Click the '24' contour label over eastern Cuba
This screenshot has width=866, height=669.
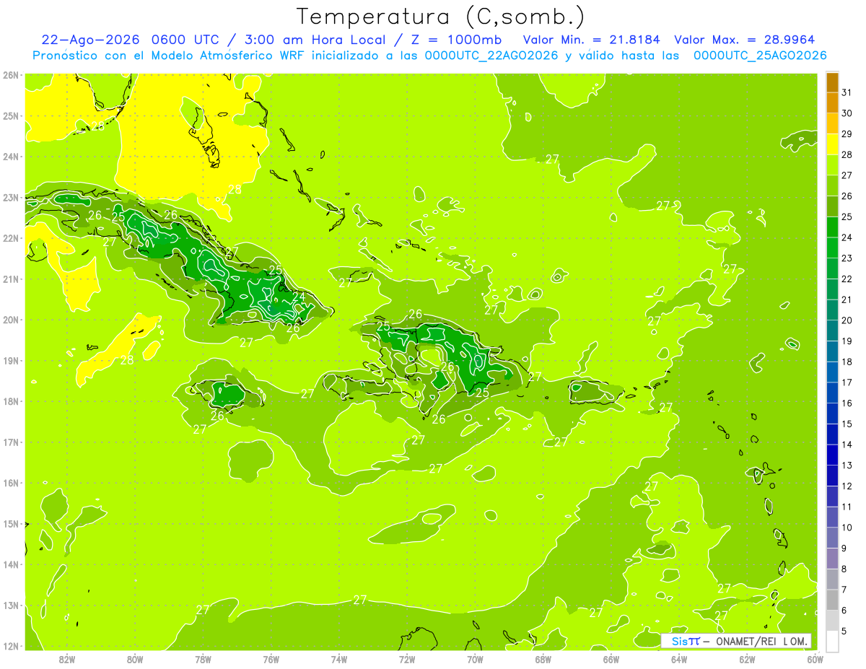coord(298,296)
